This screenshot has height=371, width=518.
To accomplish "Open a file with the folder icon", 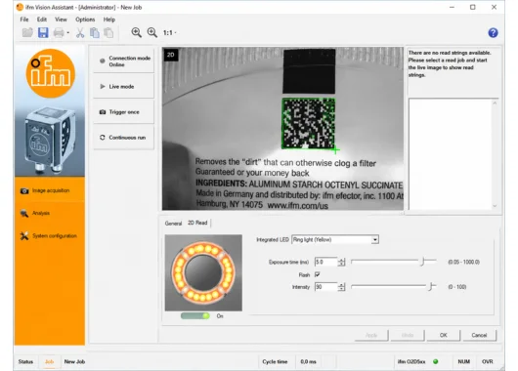I will (27, 32).
